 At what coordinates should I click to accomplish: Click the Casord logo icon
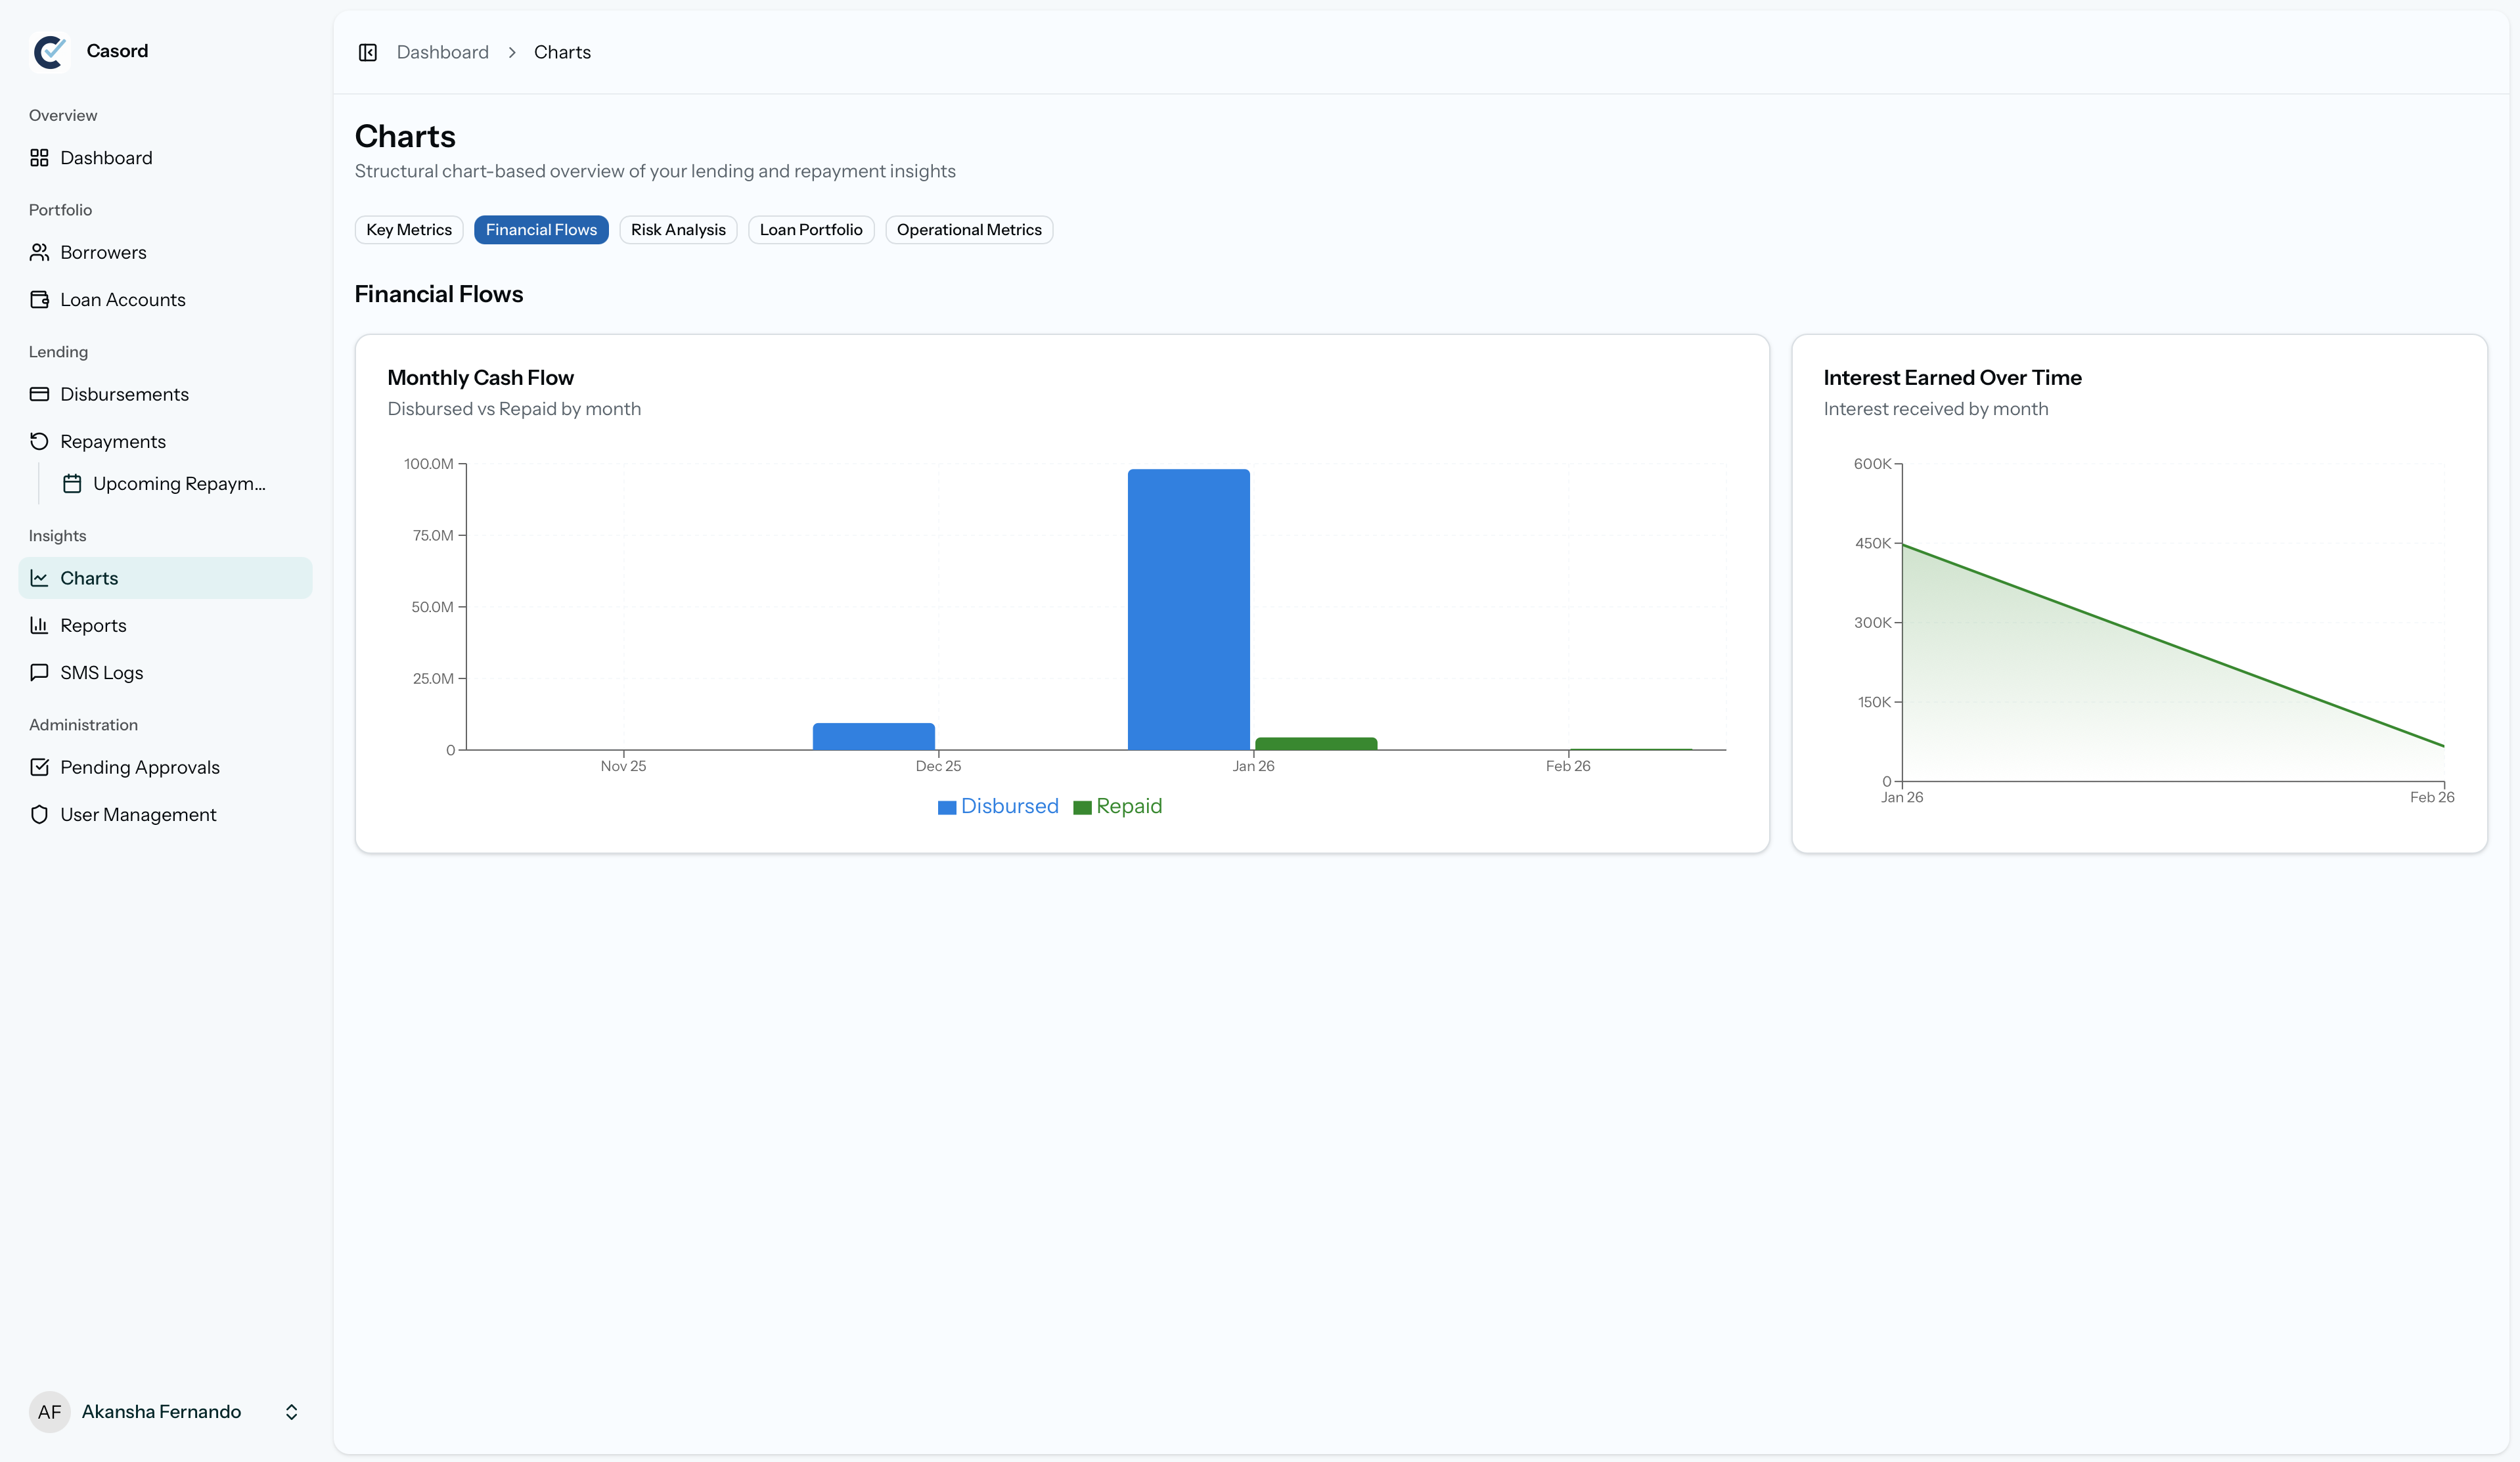pyautogui.click(x=50, y=51)
